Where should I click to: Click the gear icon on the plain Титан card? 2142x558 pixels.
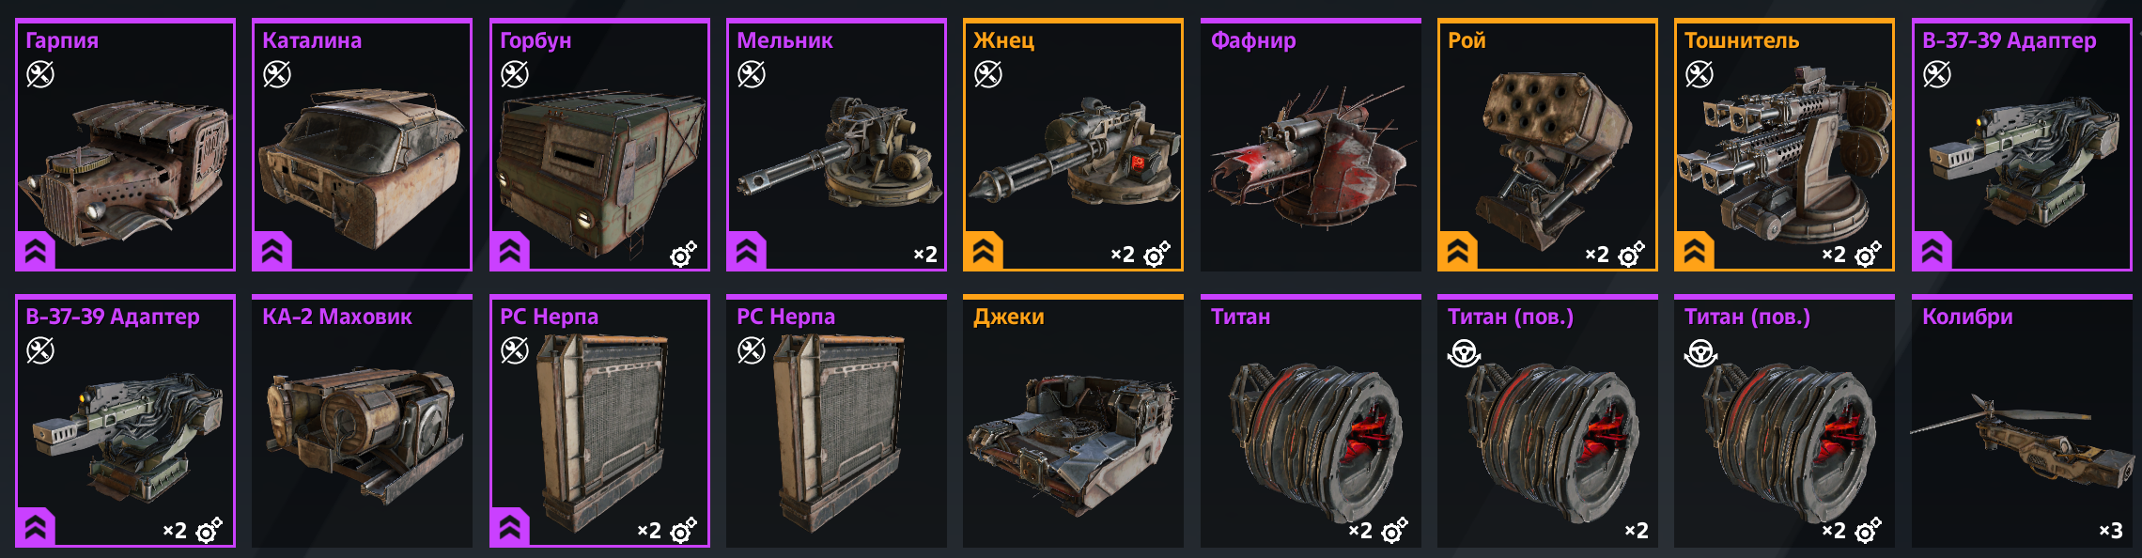(1394, 530)
